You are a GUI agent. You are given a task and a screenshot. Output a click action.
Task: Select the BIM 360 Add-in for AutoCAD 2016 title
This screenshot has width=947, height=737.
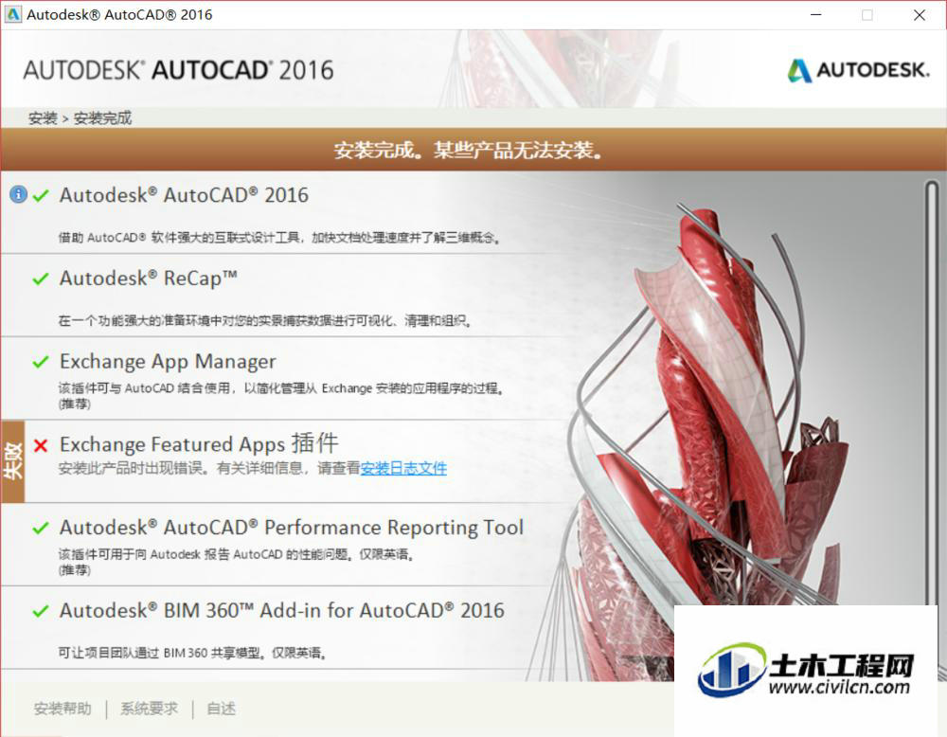[281, 610]
